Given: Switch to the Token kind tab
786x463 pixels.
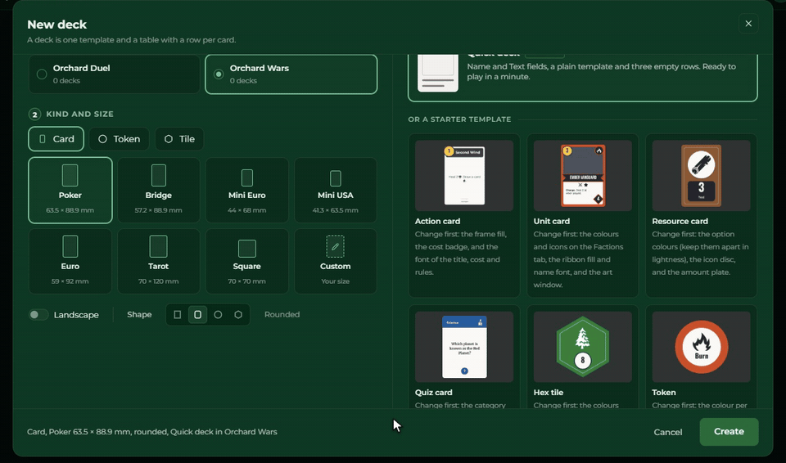Looking at the screenshot, I should click(x=120, y=139).
